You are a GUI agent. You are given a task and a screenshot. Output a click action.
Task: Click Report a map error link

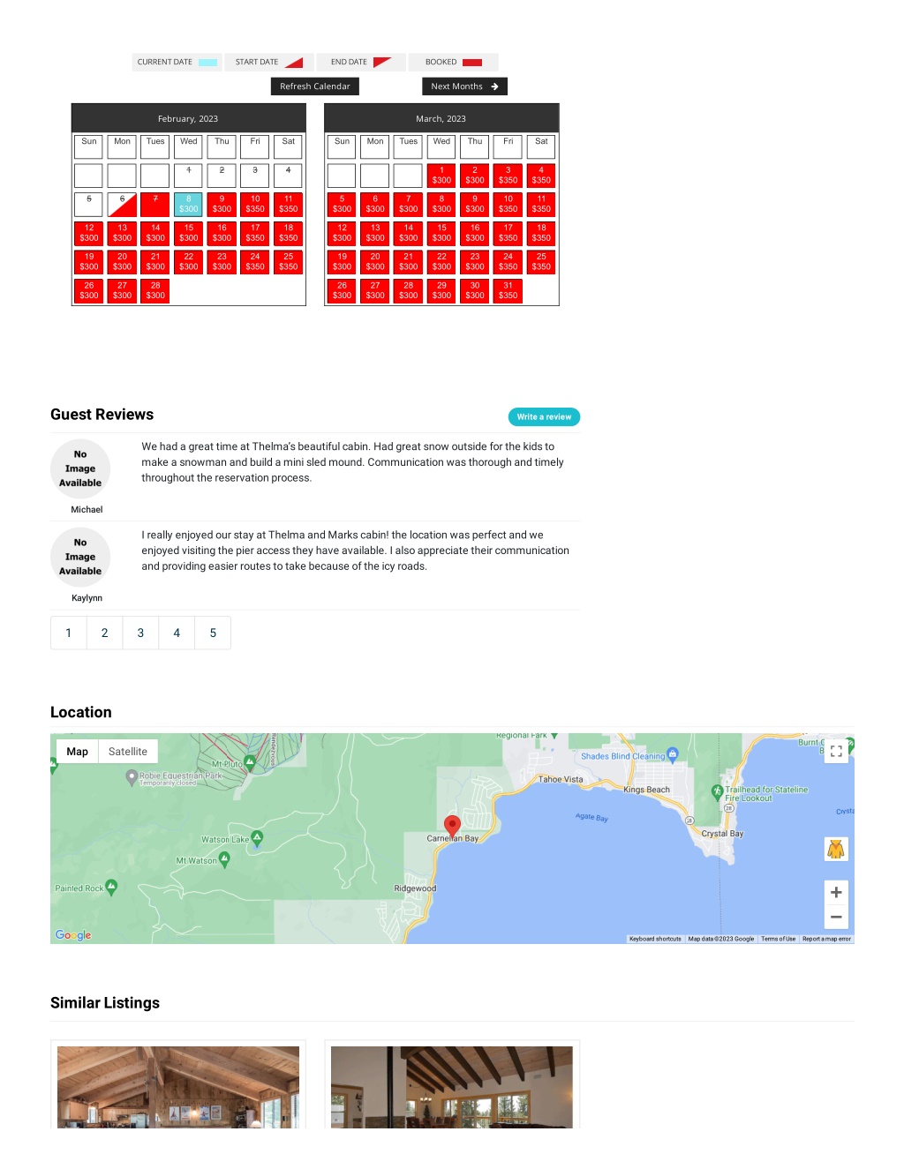(x=826, y=939)
